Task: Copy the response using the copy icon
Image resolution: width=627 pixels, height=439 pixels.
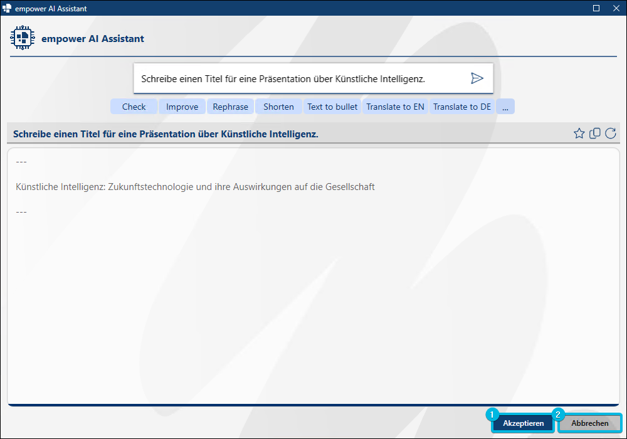Action: coord(594,134)
